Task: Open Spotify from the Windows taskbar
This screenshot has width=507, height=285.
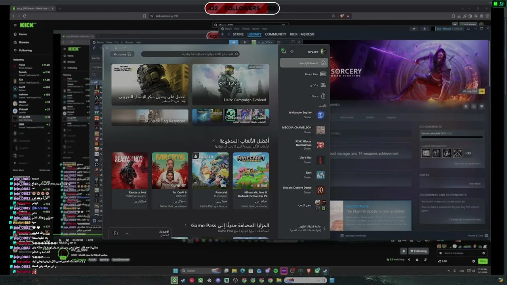Action: 276,271
